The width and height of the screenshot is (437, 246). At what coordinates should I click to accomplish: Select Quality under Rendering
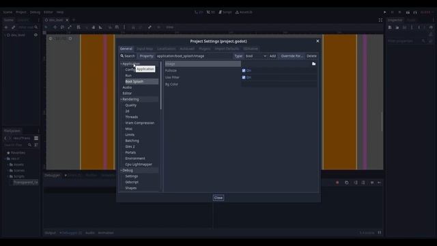pyautogui.click(x=131, y=105)
